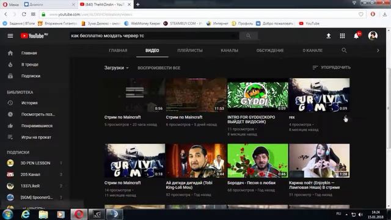Image resolution: width=391 pixels, height=220 pixels.
Task: Open the notifications bell
Action: coord(357,36)
